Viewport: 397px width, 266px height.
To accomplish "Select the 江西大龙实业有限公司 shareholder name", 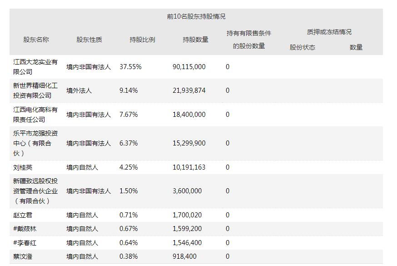I will [x=35, y=67].
